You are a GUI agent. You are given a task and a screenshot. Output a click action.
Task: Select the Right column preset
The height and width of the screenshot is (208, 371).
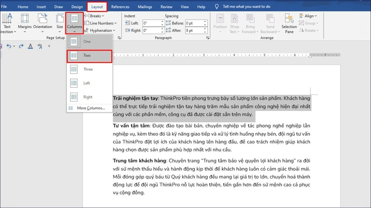pos(90,97)
